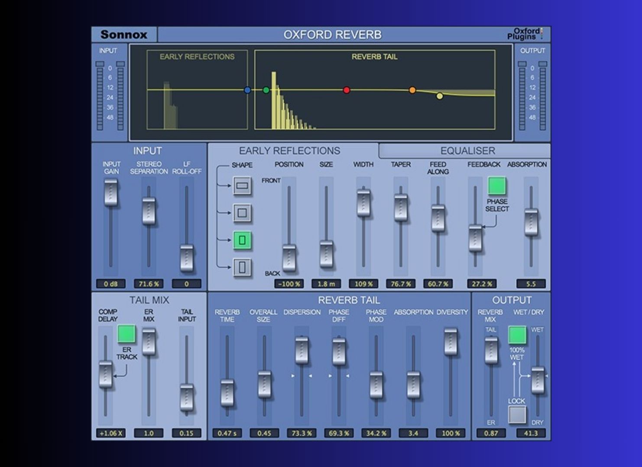
Task: Click the Tail Input slider handle
Action: pyautogui.click(x=187, y=397)
